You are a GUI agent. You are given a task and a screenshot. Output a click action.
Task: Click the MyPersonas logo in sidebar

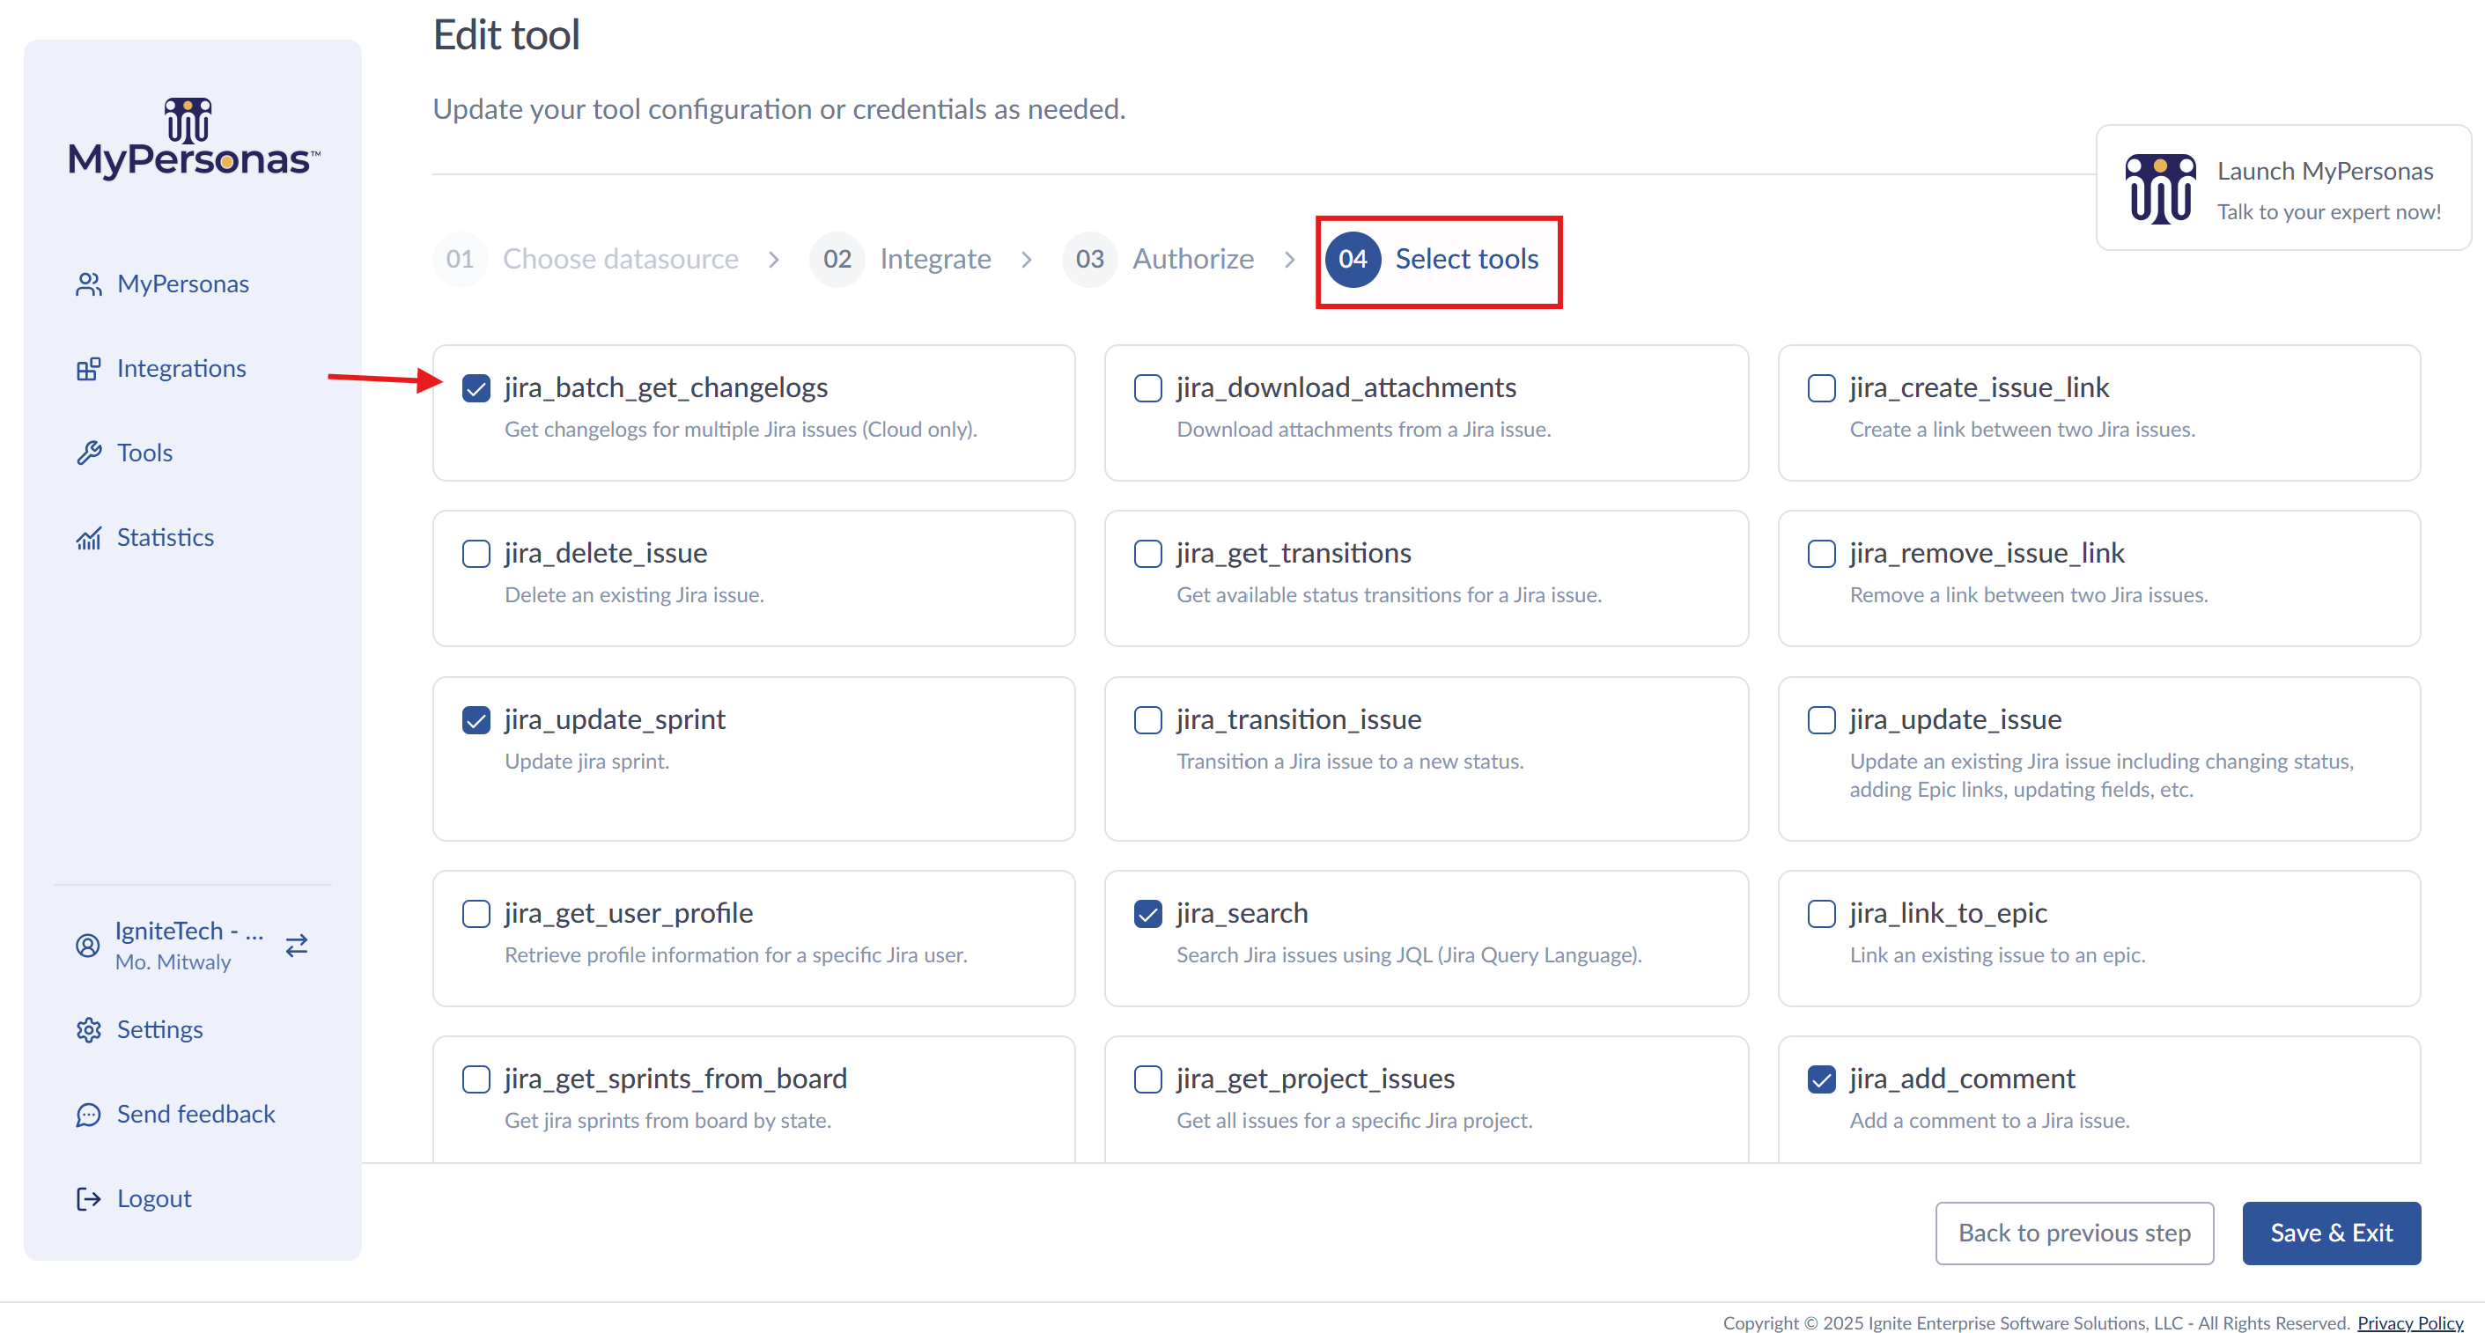click(x=194, y=138)
